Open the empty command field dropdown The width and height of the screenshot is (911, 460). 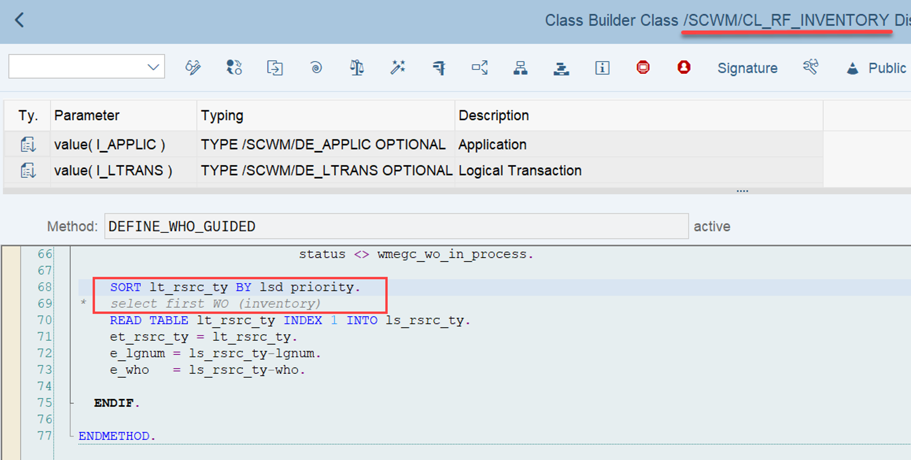153,67
